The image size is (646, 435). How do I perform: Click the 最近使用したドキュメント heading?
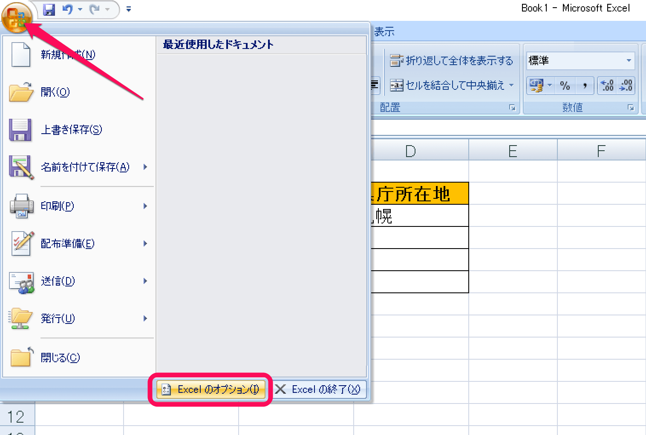218,44
